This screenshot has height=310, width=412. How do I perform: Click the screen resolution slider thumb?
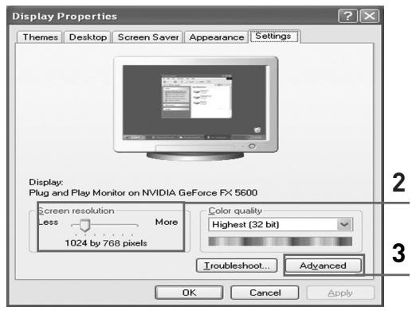click(x=85, y=225)
